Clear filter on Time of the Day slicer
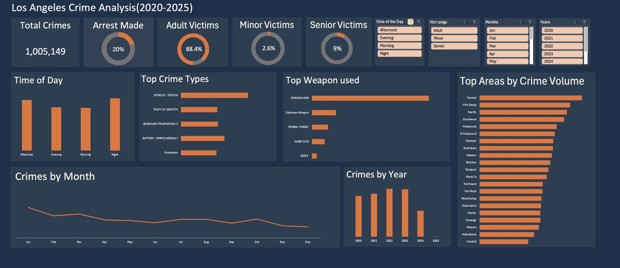Screen dimensions: 620x268 click(x=418, y=22)
